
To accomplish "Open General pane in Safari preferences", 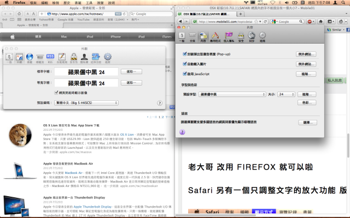I will point(9,58).
